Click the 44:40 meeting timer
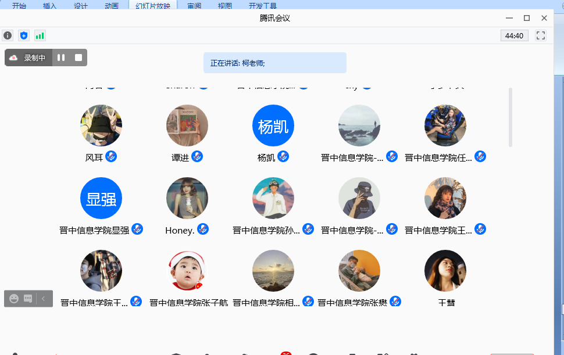This screenshot has width=564, height=355. 515,35
